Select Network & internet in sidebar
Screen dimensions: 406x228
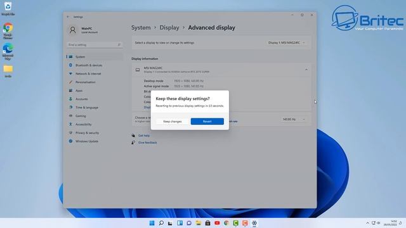point(95,73)
